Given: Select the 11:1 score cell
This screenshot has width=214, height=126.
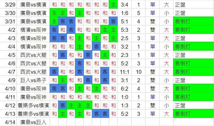Looking at the screenshot, I should pyautogui.click(x=125, y=72).
